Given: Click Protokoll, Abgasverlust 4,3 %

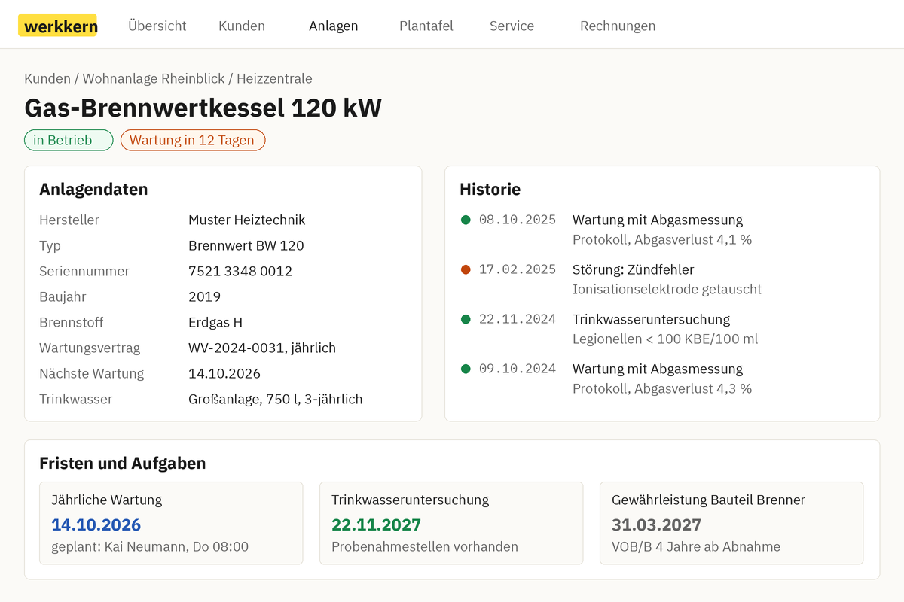Looking at the screenshot, I should pyautogui.click(x=662, y=388).
